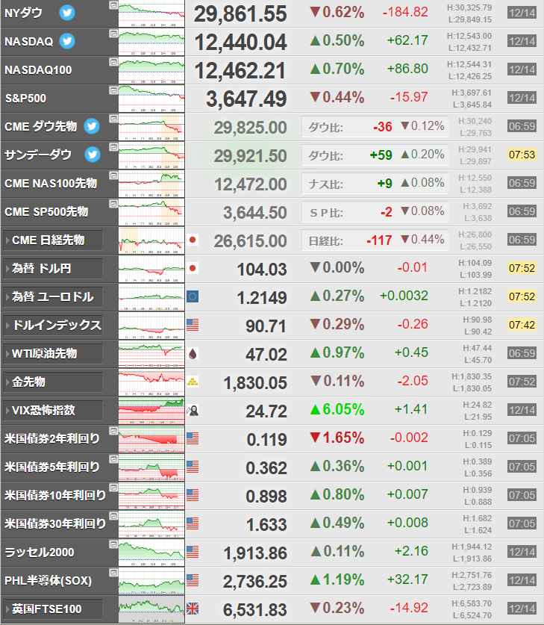Click the CME NAS100先物 label
The width and height of the screenshot is (544, 625).
tap(51, 184)
